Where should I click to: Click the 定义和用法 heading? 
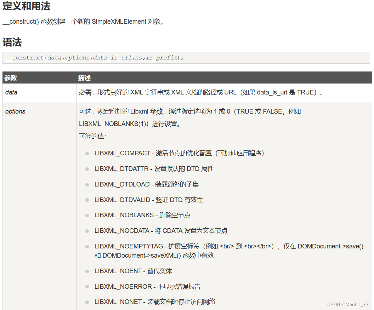point(26,6)
